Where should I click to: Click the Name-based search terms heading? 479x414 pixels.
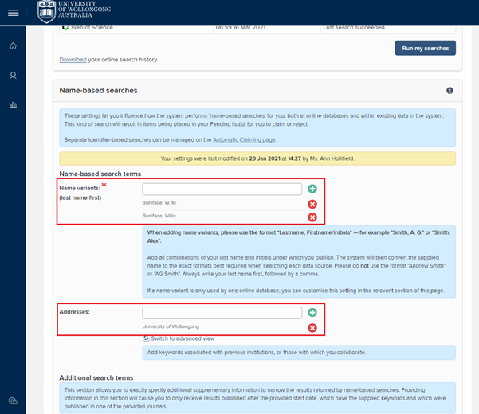click(x=100, y=174)
